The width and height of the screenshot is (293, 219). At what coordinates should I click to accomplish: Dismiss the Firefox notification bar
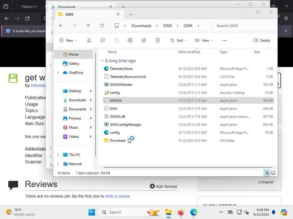286,31
